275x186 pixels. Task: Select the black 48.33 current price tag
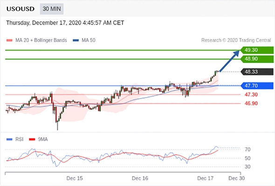point(257,72)
